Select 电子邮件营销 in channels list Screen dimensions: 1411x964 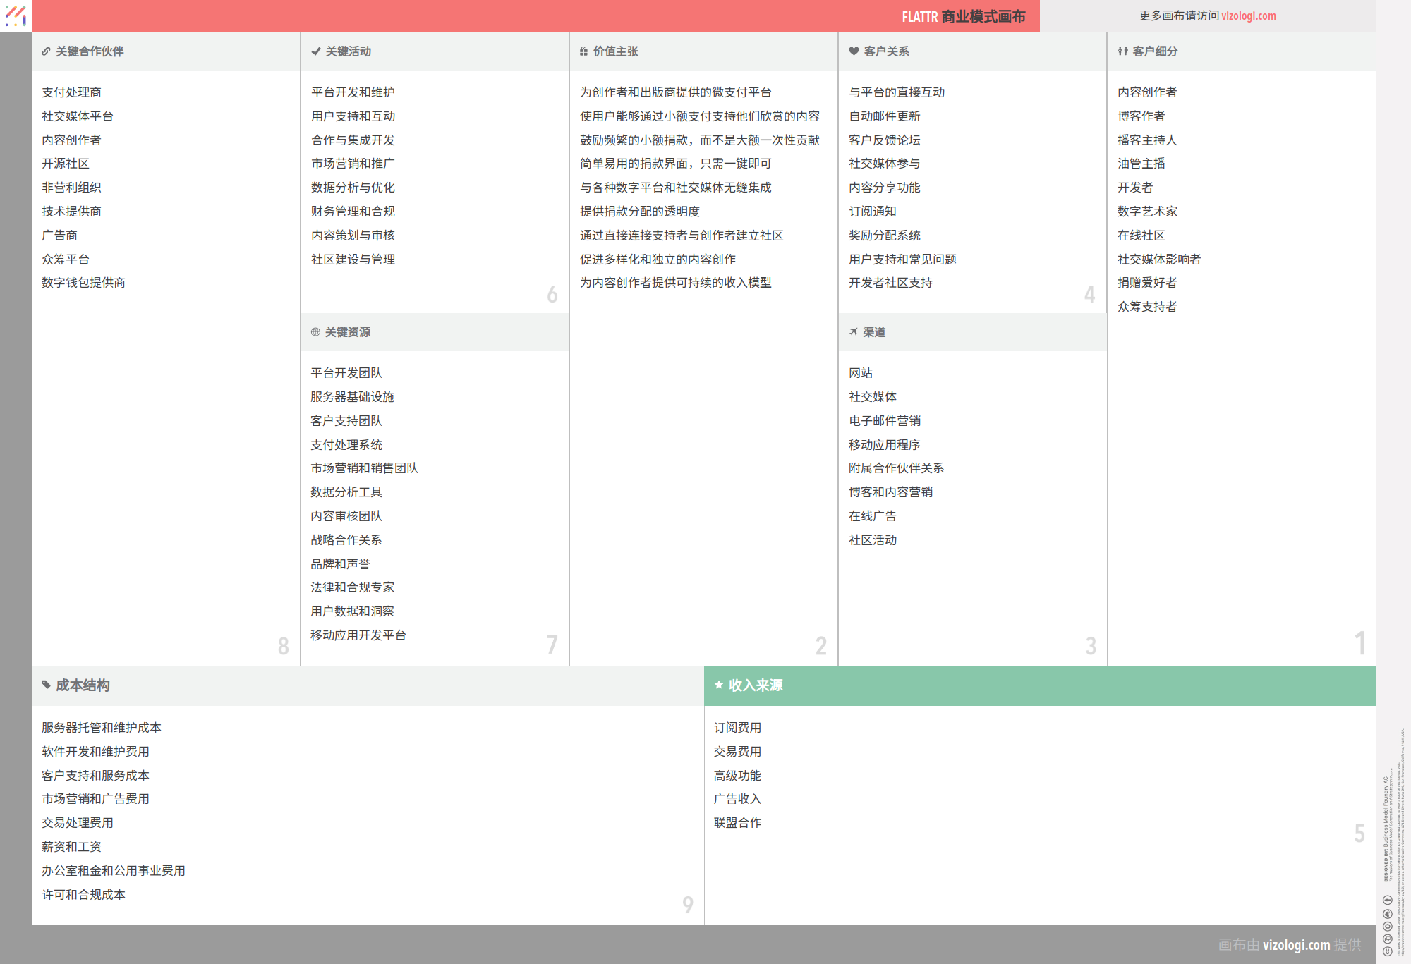(884, 421)
